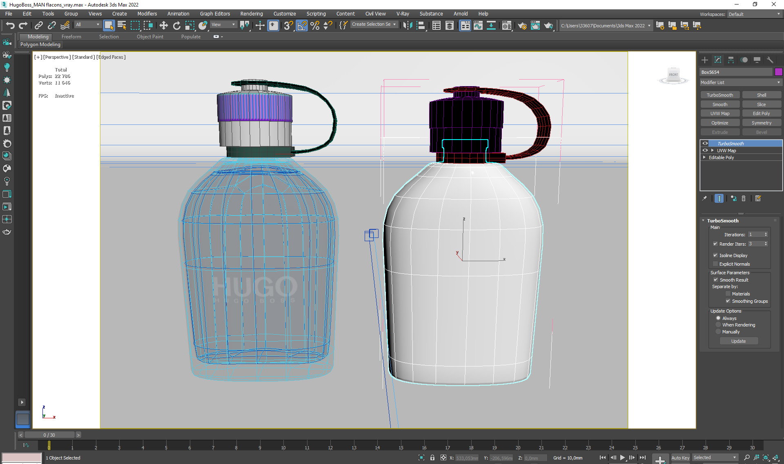Click the Redo arrow icon

coord(23,26)
